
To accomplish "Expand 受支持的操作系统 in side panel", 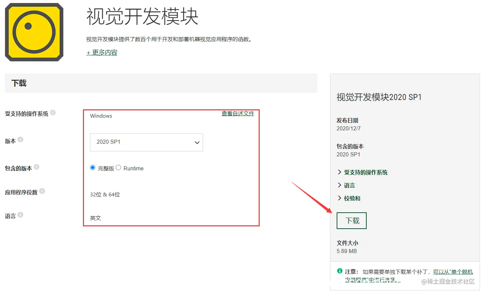I will (x=363, y=172).
